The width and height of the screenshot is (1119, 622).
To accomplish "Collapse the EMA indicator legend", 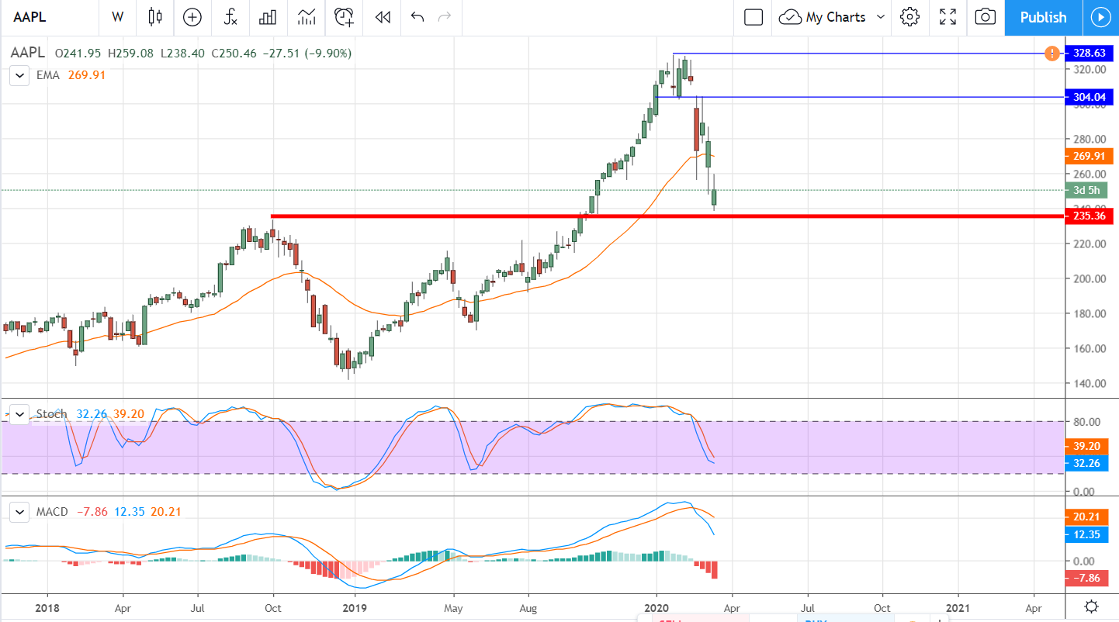I will pos(19,75).
